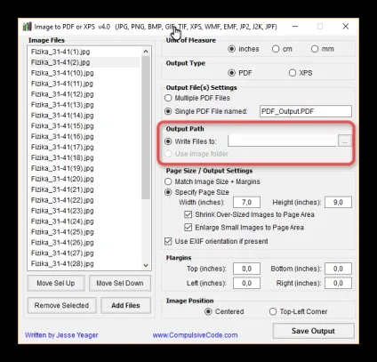The height and width of the screenshot is (362, 377).
Task: Close the Image to PDF or XPS window
Action: [x=346, y=27]
